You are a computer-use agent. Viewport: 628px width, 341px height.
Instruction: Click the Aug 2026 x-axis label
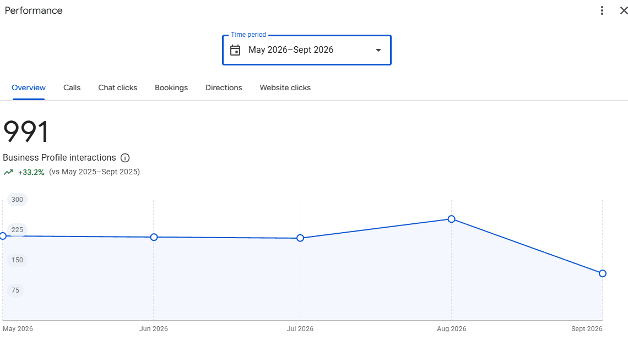tap(451, 328)
